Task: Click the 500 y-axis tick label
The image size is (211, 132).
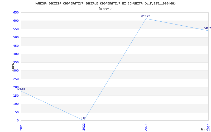Action: click(16, 37)
